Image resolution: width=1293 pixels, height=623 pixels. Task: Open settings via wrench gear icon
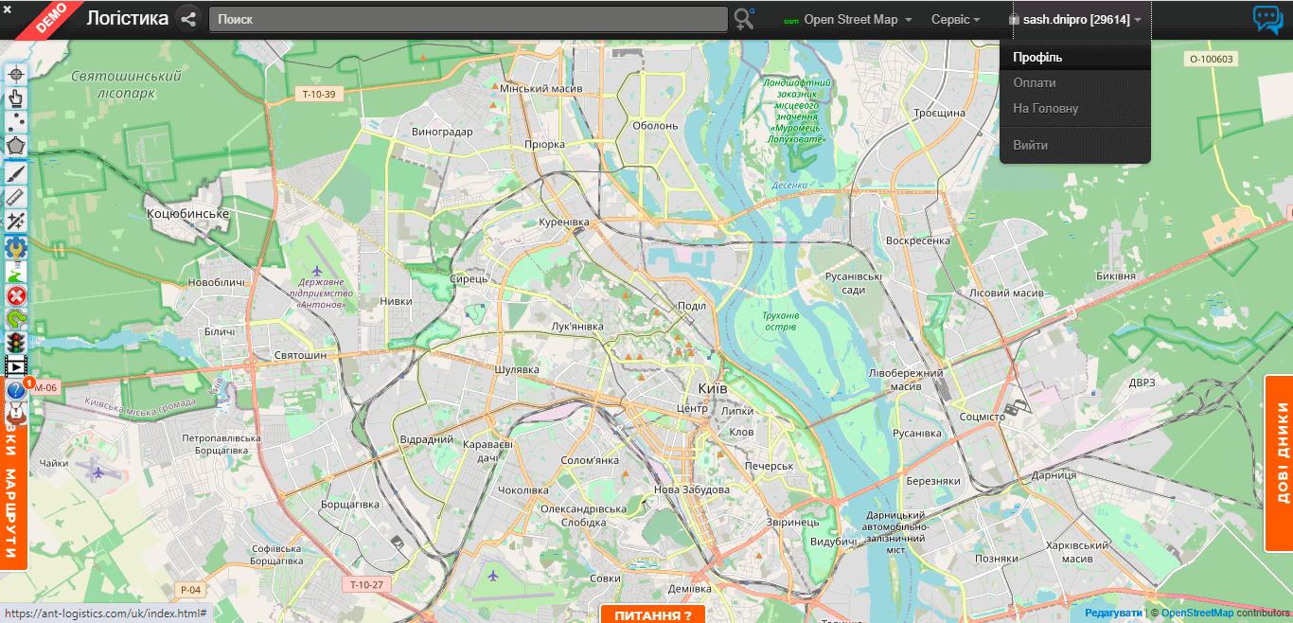point(16,246)
